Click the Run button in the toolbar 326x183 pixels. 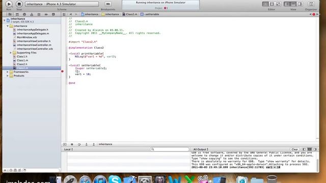pos(9,4)
